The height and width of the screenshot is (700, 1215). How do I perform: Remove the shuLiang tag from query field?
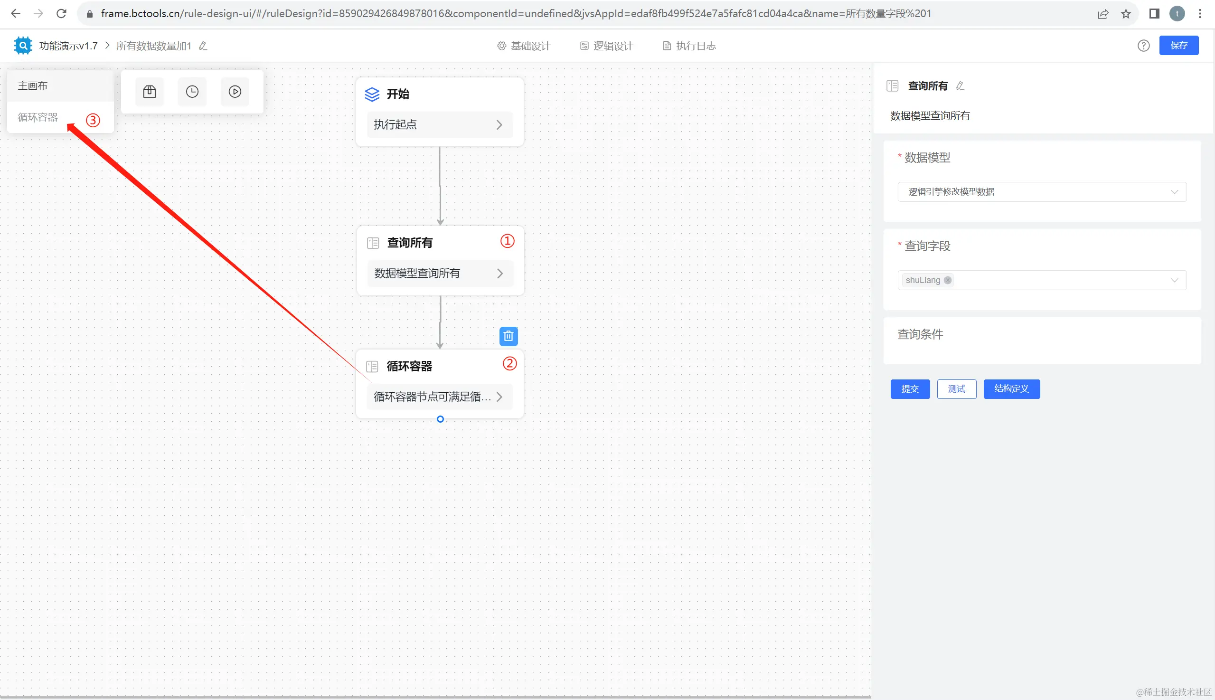(x=947, y=280)
